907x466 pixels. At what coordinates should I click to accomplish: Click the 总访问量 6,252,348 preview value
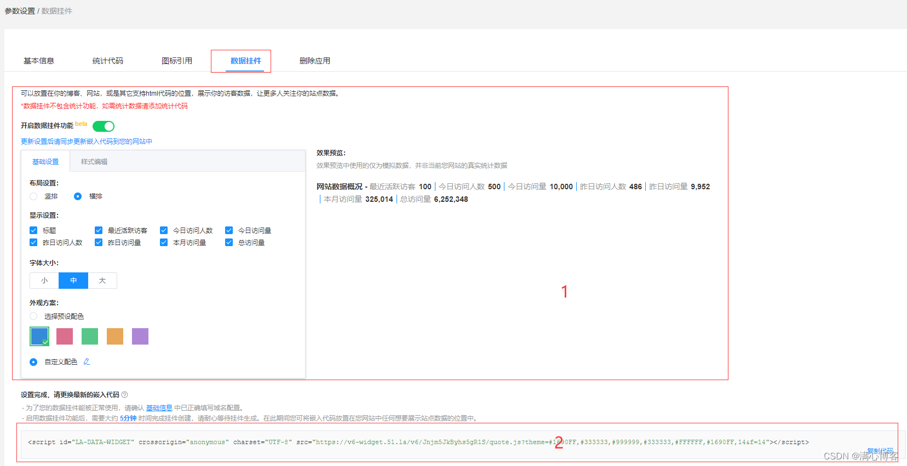point(434,199)
